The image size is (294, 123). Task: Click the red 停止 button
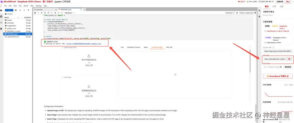pyautogui.click(x=288, y=2)
